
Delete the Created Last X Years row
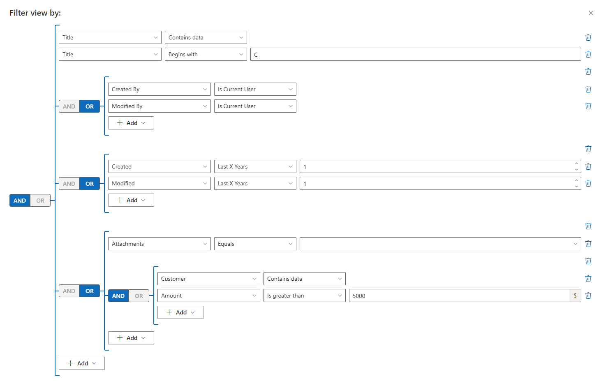point(588,166)
